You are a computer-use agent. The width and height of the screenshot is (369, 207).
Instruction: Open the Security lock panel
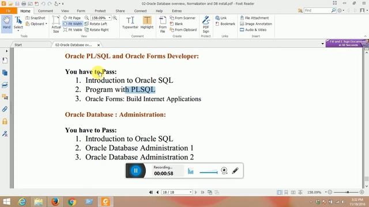5,121
